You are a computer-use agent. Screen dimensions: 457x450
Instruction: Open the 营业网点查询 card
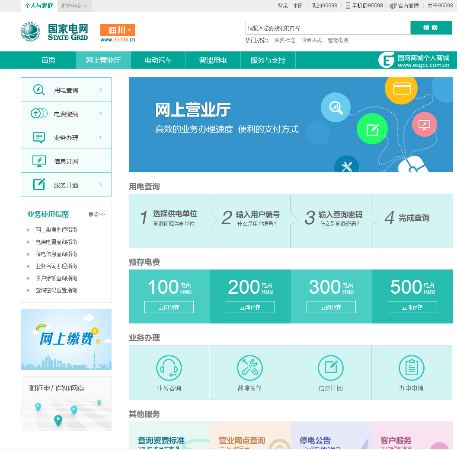click(250, 435)
